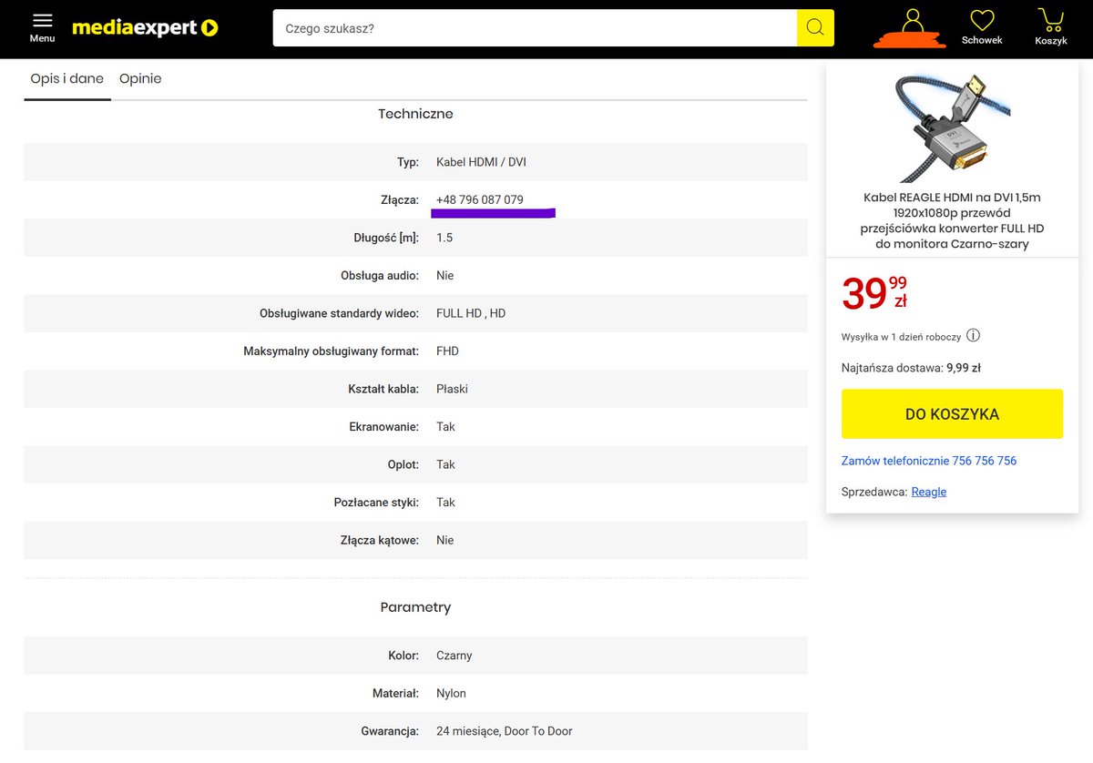Switch to the Opinie tab
The height and width of the screenshot is (763, 1093).
pyautogui.click(x=140, y=78)
